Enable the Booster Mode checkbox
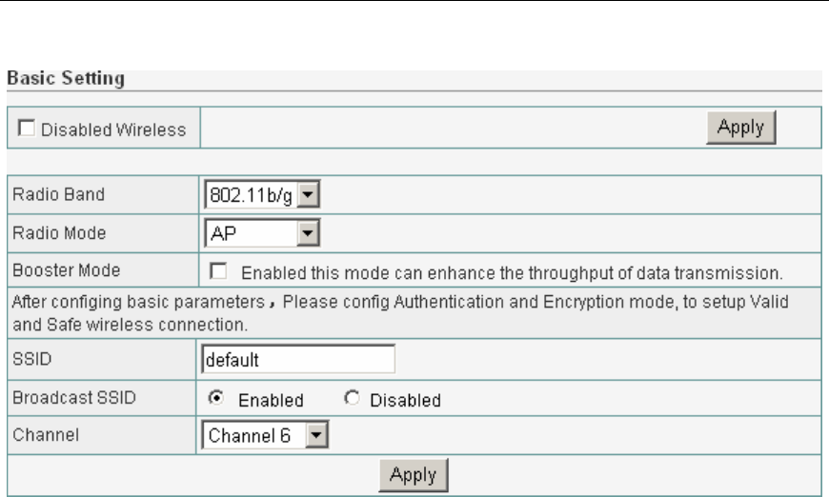This screenshot has width=829, height=497. (x=218, y=273)
